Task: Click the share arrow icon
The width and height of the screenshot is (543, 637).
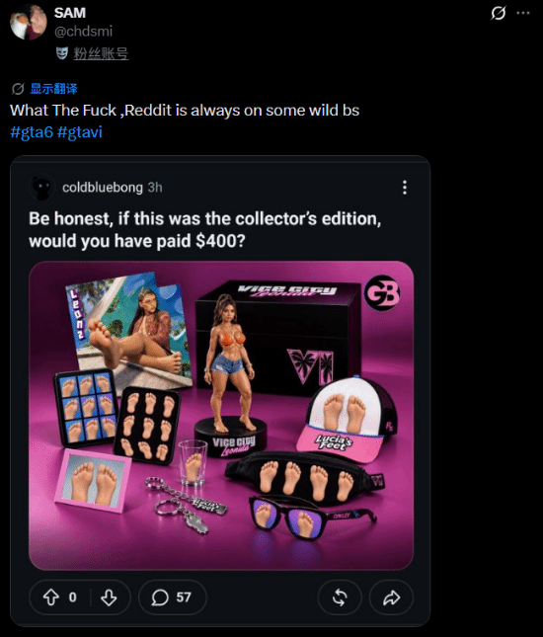Action: [x=391, y=597]
